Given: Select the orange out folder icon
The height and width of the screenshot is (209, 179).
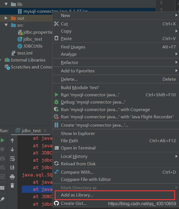Looking at the screenshot, I should coord(13,18).
